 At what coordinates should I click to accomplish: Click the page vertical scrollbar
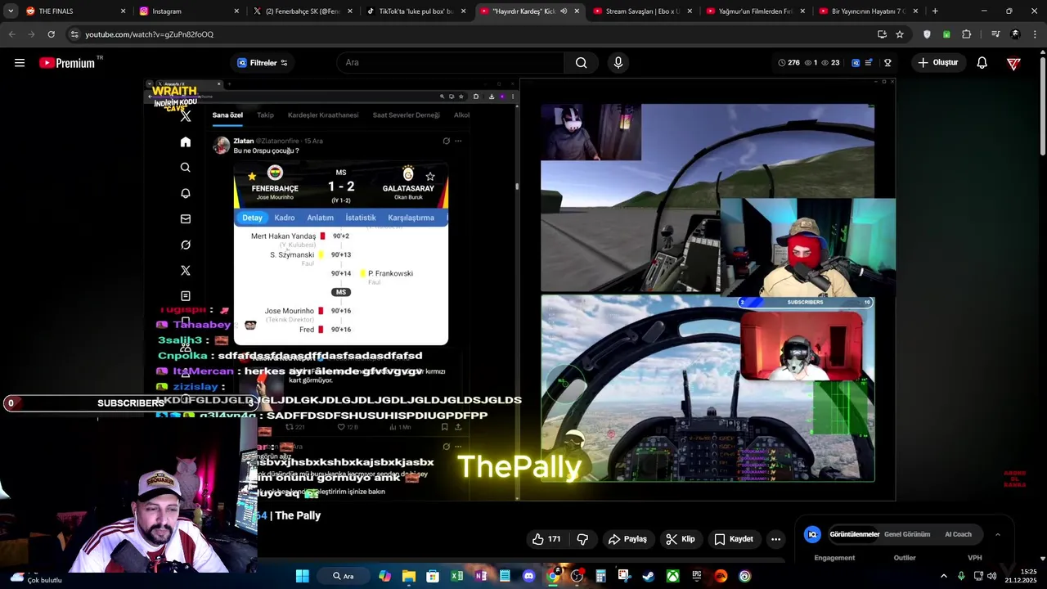[1043, 106]
